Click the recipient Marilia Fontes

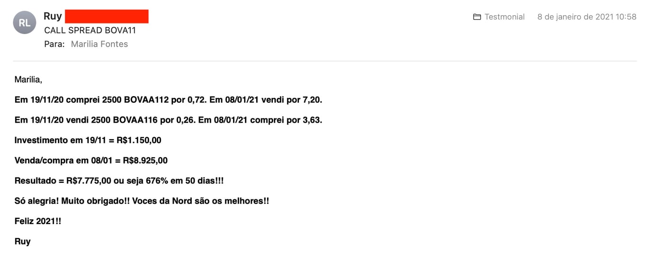99,44
